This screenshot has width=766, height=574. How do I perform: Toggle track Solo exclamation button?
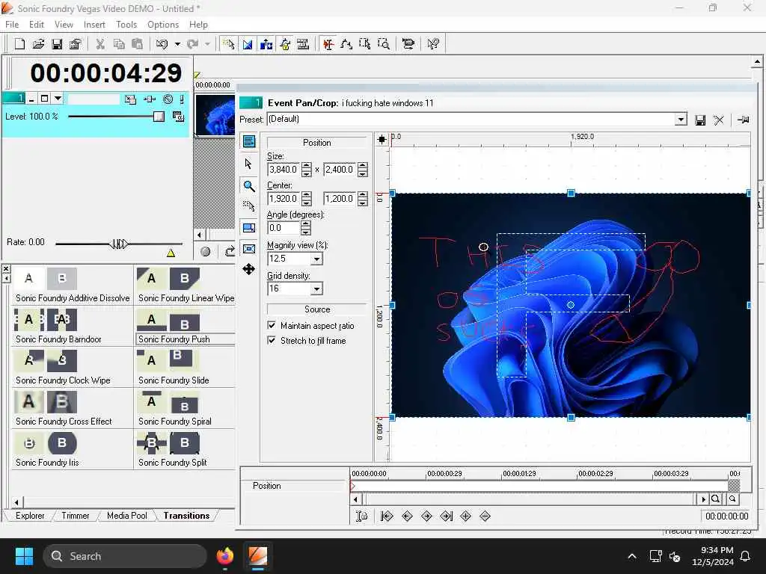coord(182,99)
